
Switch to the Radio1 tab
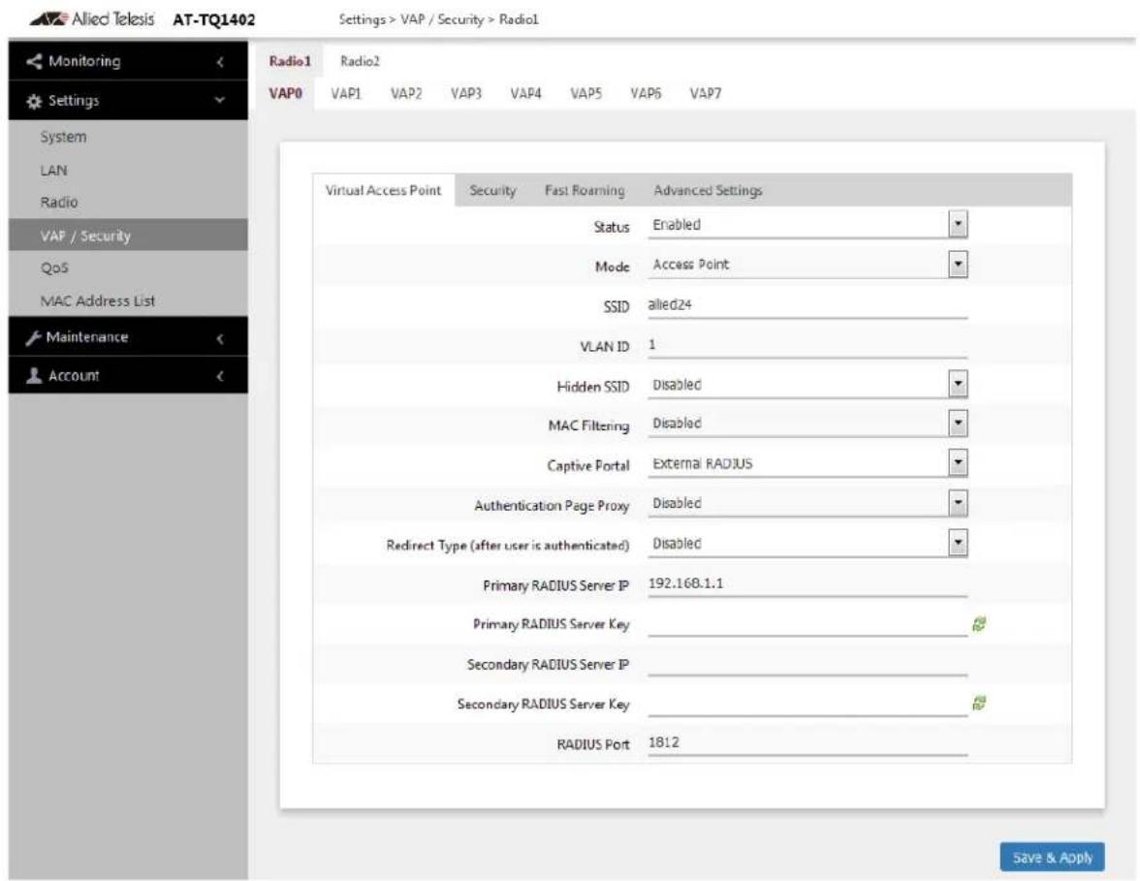289,61
